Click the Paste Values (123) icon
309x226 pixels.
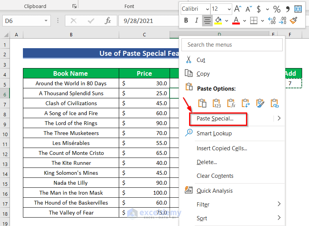point(217,103)
